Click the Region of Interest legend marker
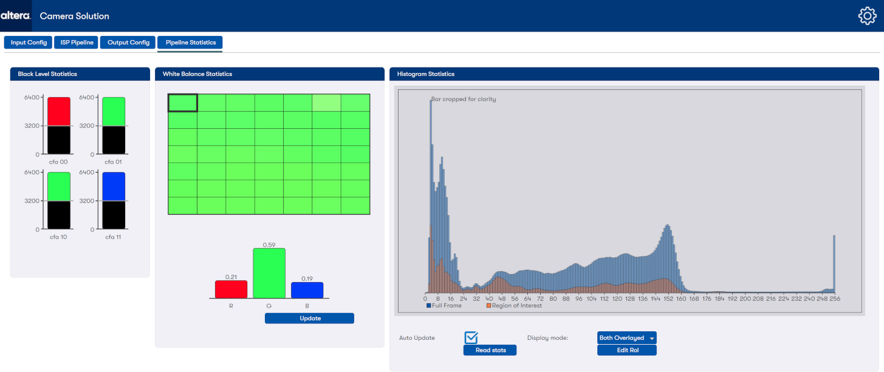This screenshot has height=372, width=884. pyautogui.click(x=488, y=306)
